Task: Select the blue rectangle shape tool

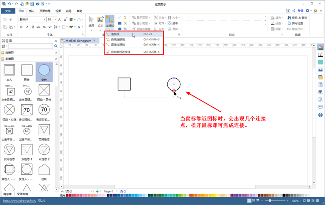Action: pos(119,24)
